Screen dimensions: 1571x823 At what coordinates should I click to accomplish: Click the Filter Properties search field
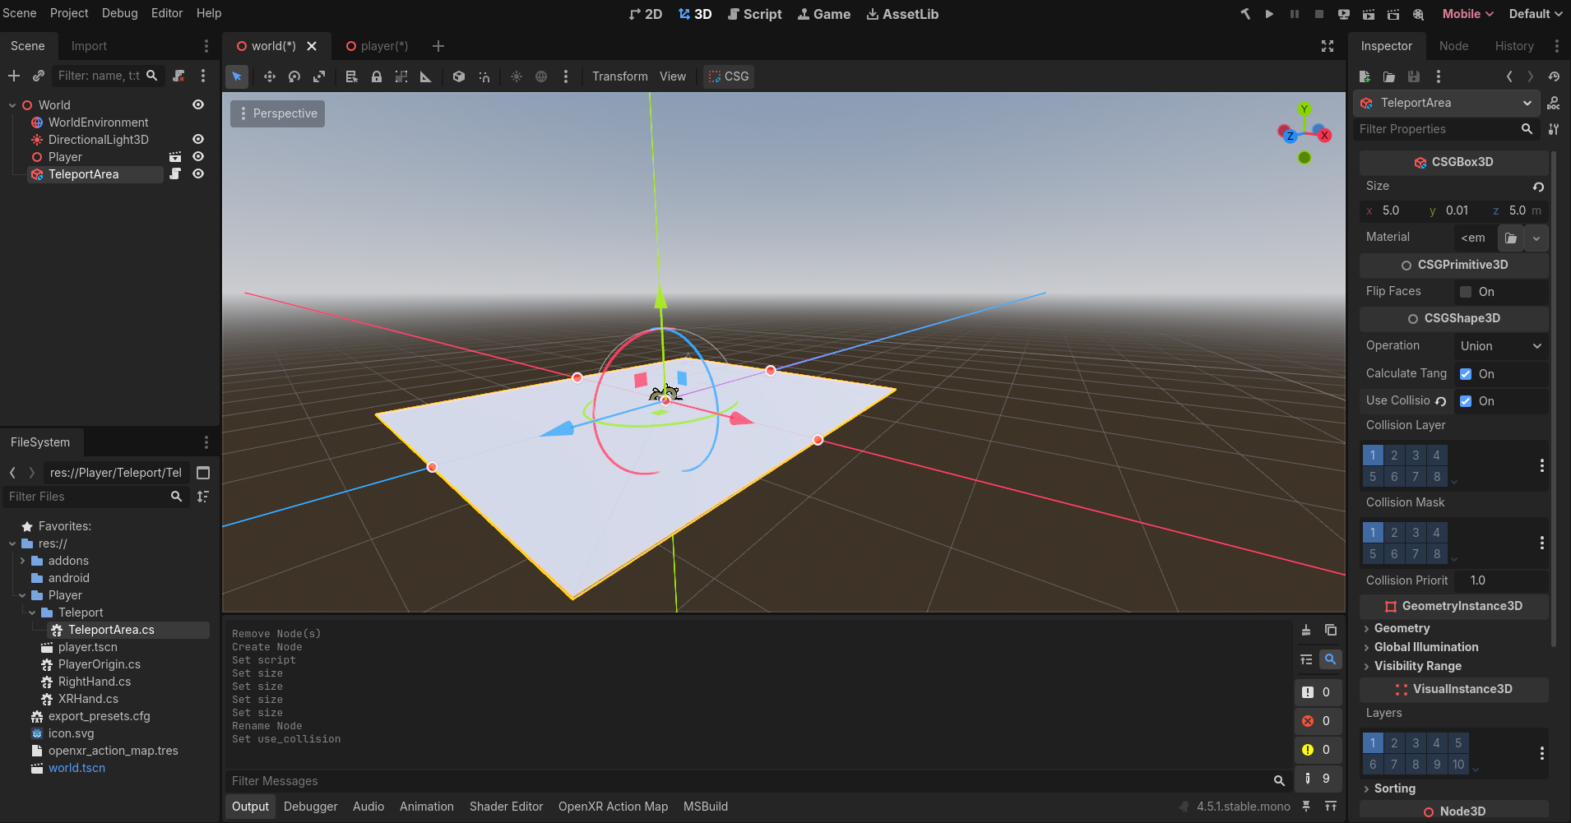tap(1435, 129)
